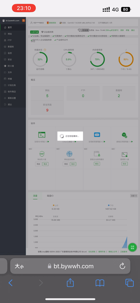Viewport: 140px width, 303px height.
Task: Click the 修复 link
Action: click(x=127, y=30)
